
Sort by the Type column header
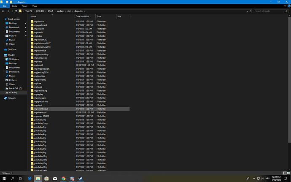(x=106, y=16)
